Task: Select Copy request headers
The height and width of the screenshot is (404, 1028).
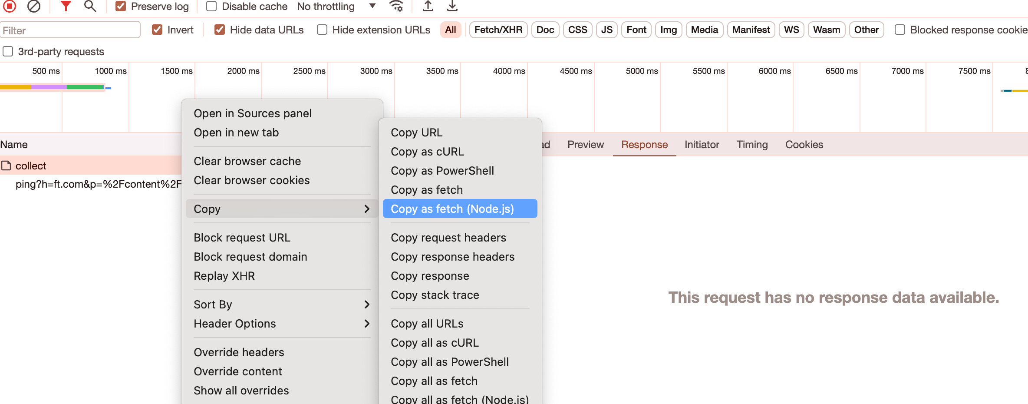Action: tap(460, 238)
